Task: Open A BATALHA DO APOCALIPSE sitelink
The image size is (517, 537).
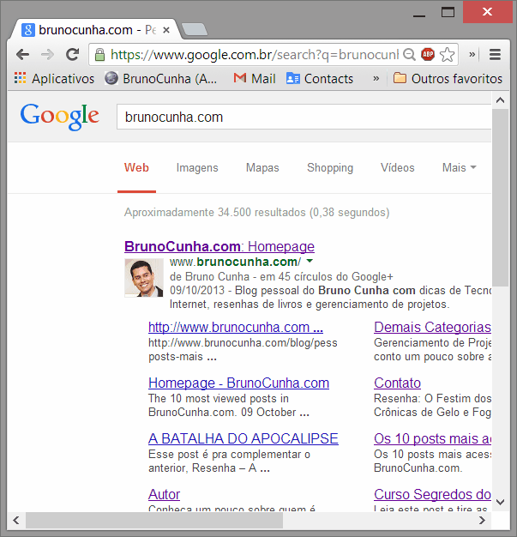Action: [x=243, y=438]
